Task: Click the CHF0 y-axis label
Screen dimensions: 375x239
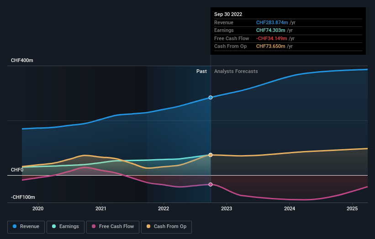Action: tap(17, 170)
